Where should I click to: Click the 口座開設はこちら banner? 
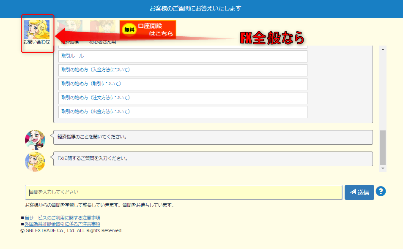coord(148,30)
